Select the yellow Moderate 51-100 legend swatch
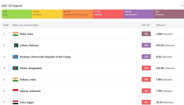 tap(47, 14)
